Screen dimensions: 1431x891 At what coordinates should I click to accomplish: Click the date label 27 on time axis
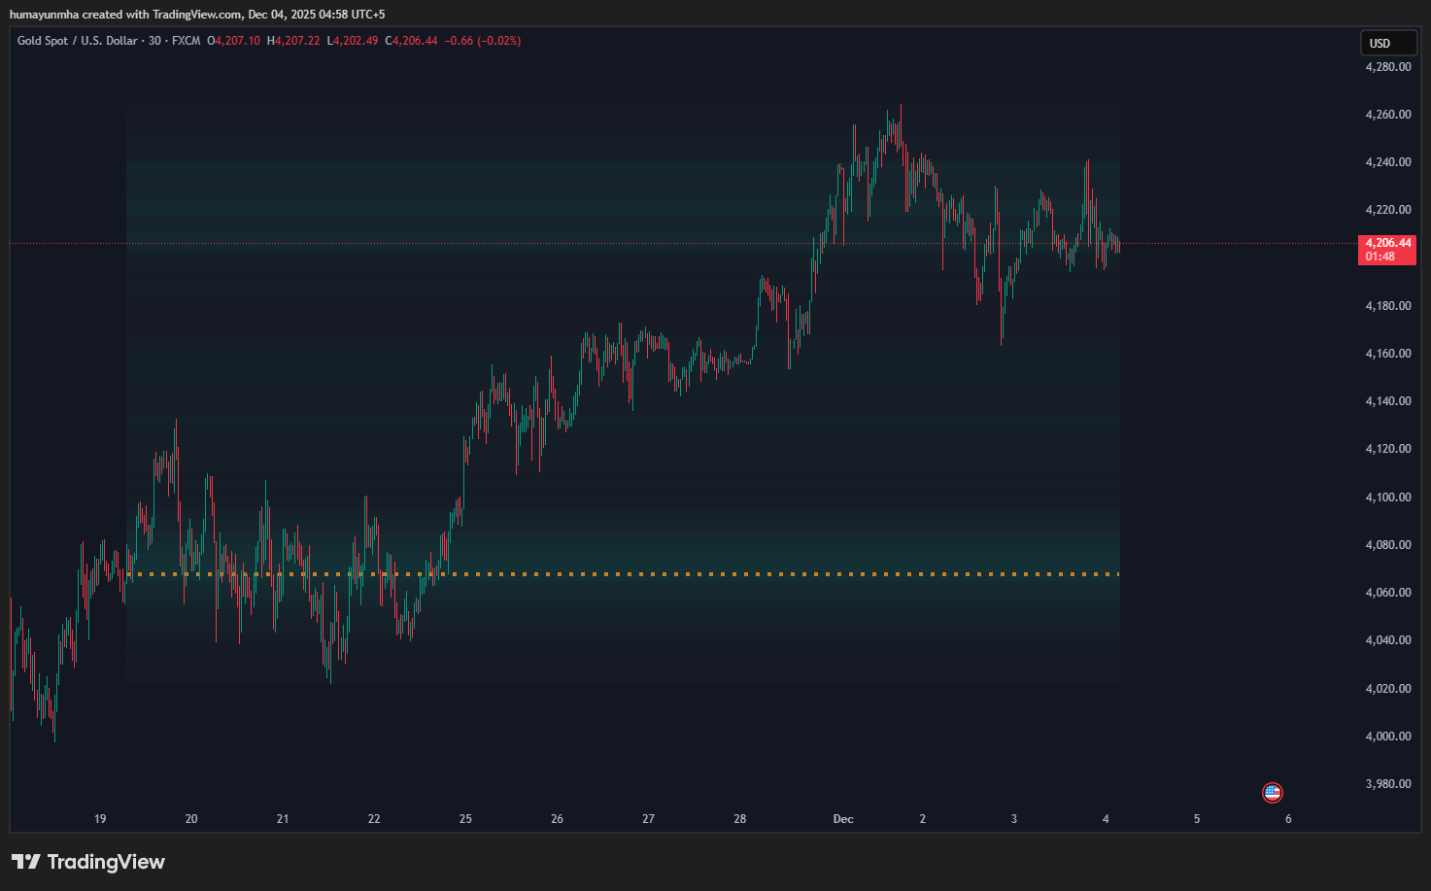(x=648, y=819)
